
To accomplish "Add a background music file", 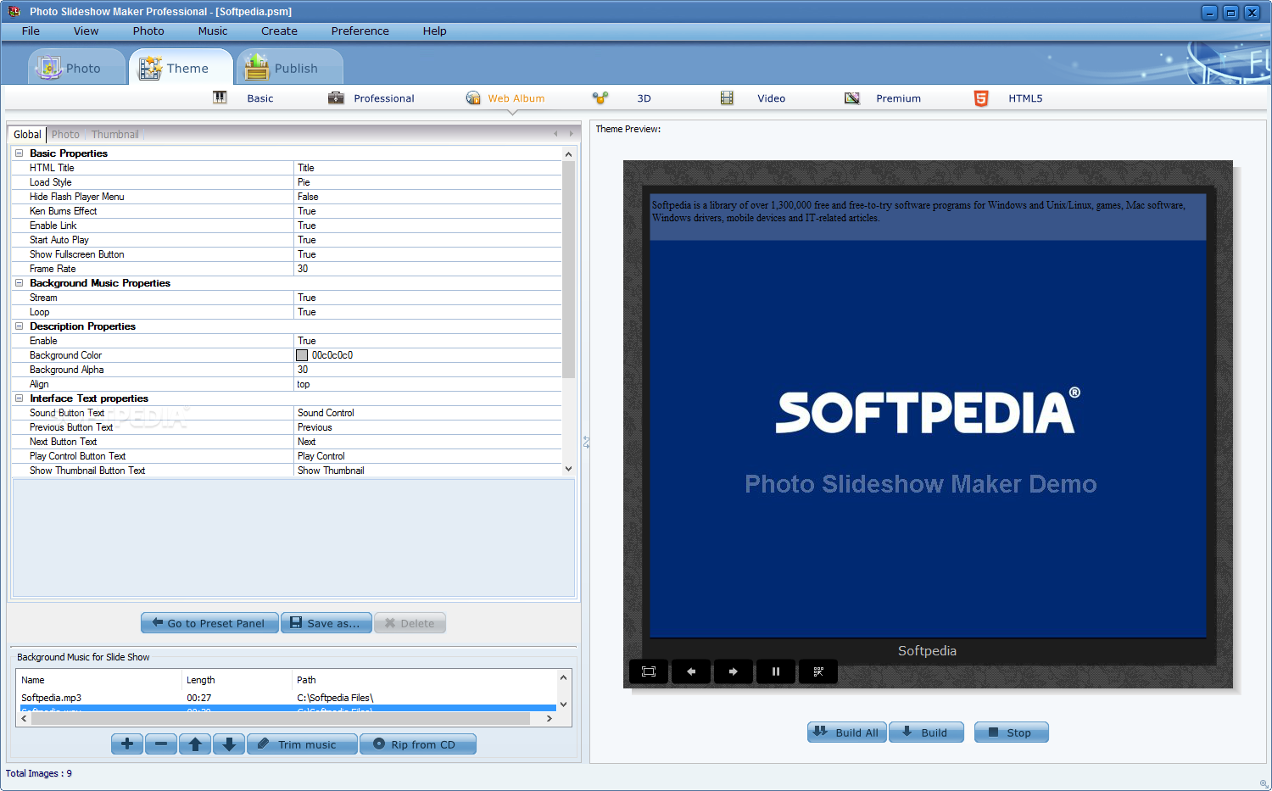I will pos(127,744).
